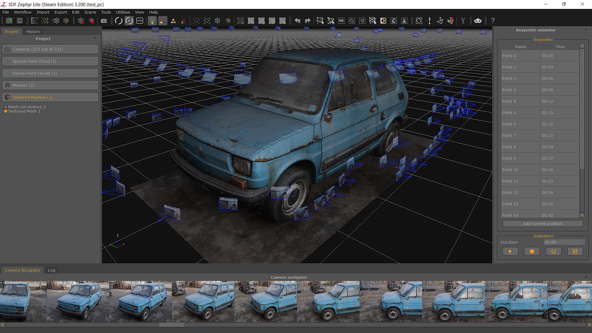
Task: Click the mask (Masquerade) icon
Action: (x=478, y=21)
